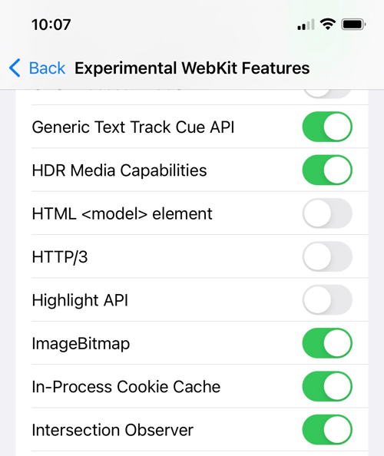
Task: Enable the HTML <model> element switch
Action: point(327,213)
